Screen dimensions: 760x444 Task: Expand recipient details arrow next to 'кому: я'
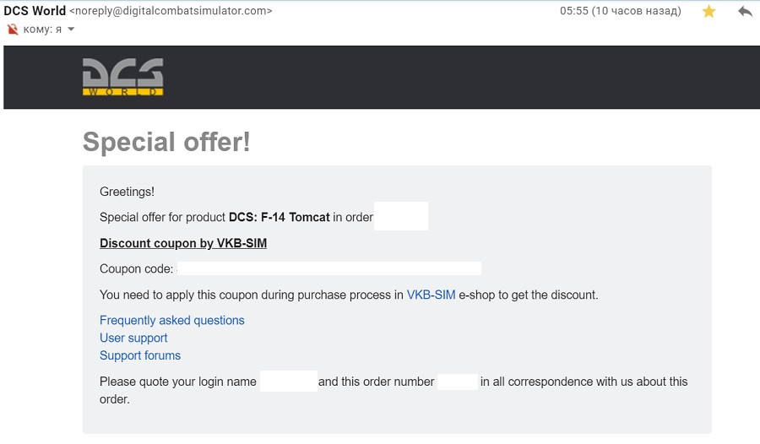point(71,30)
